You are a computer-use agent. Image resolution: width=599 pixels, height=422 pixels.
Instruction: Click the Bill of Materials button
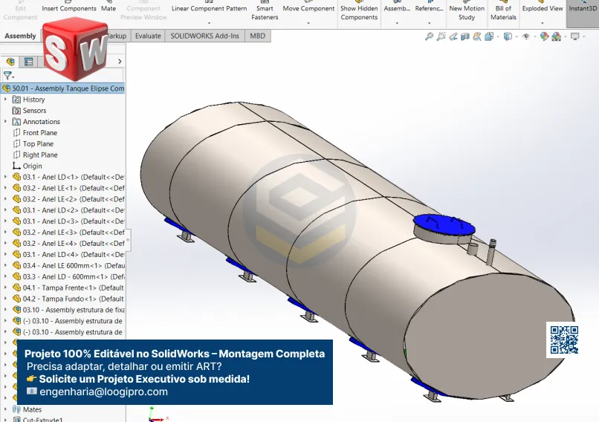coord(503,13)
